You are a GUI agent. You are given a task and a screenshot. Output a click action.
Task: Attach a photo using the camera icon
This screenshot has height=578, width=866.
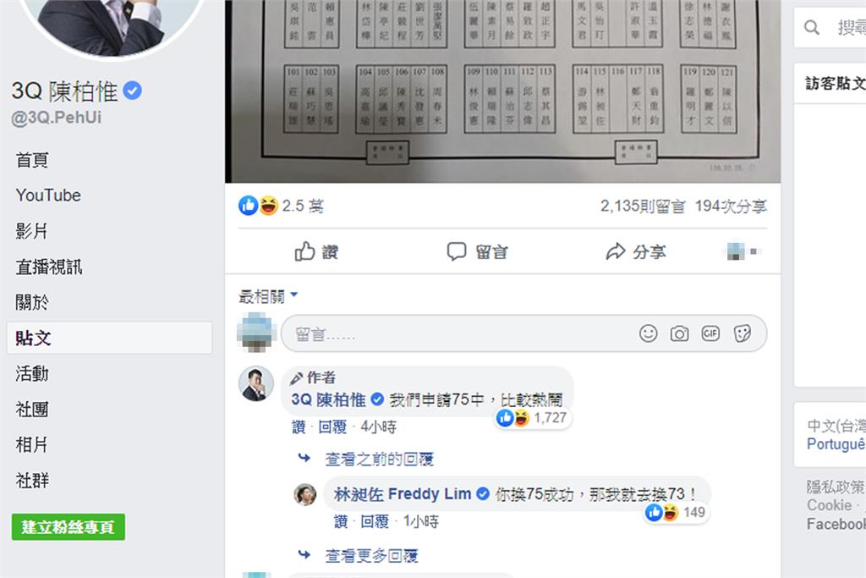pyautogui.click(x=679, y=333)
